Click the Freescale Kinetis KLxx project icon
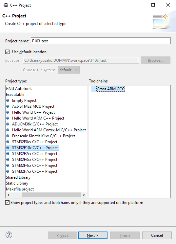The width and height of the screenshot is (176, 244). point(8,136)
